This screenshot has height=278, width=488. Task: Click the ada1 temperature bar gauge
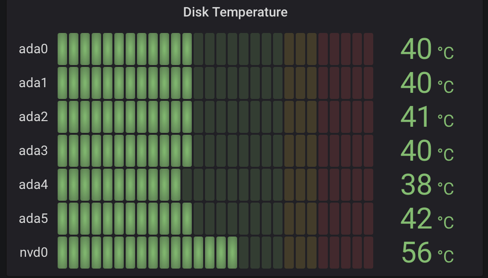(x=215, y=83)
